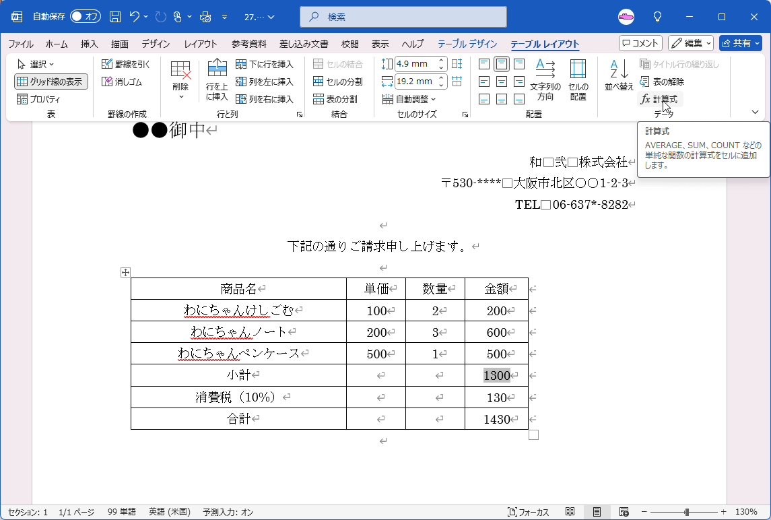Click Convert to Text (表の解除)
This screenshot has width=771, height=520.
pyautogui.click(x=661, y=82)
